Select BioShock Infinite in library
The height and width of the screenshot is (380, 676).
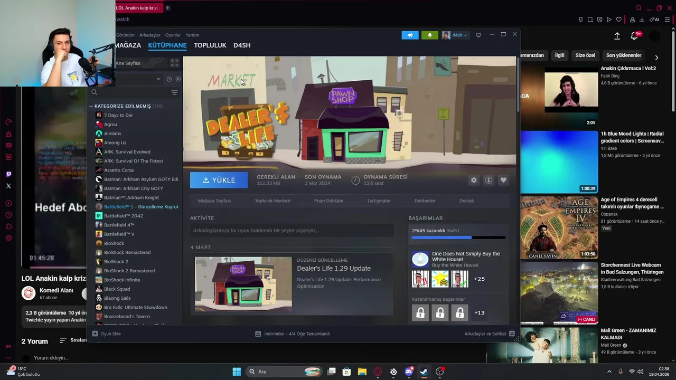(x=122, y=280)
